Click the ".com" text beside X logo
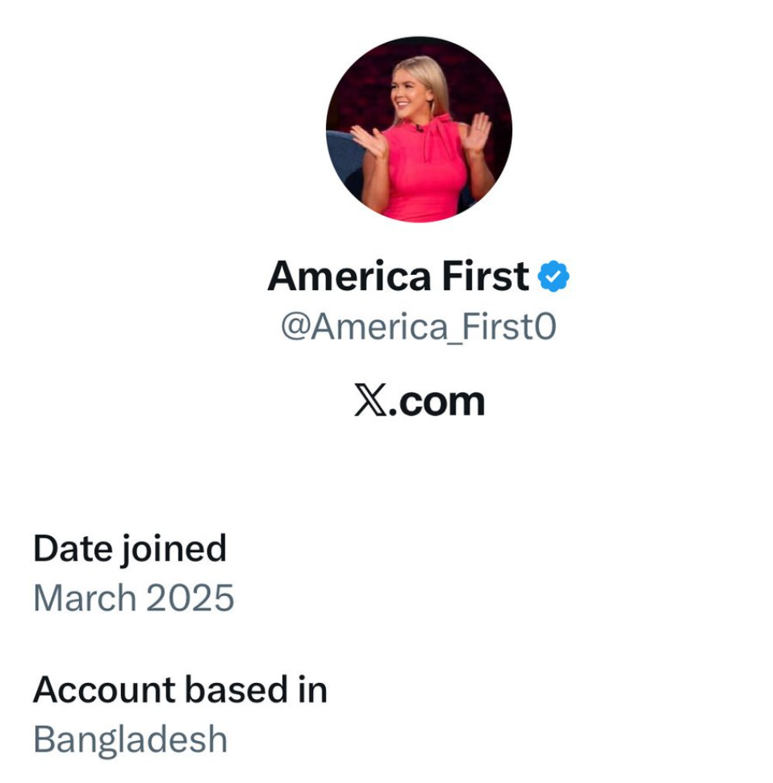The image size is (773, 783). (437, 401)
